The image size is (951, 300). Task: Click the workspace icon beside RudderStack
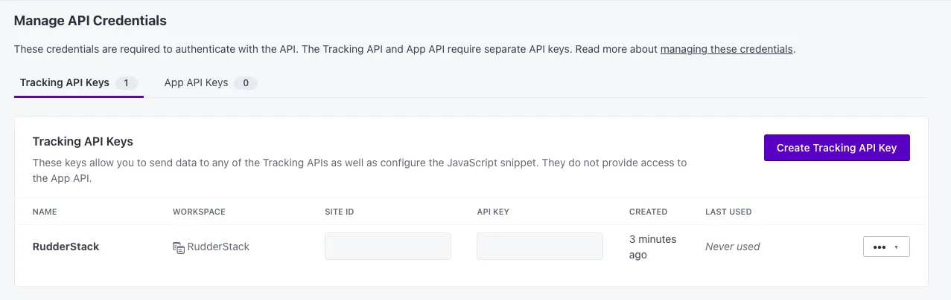[179, 247]
